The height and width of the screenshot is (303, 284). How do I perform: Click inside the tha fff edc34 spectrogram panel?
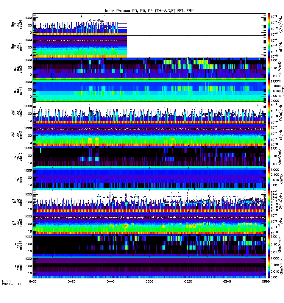pos(149,25)
